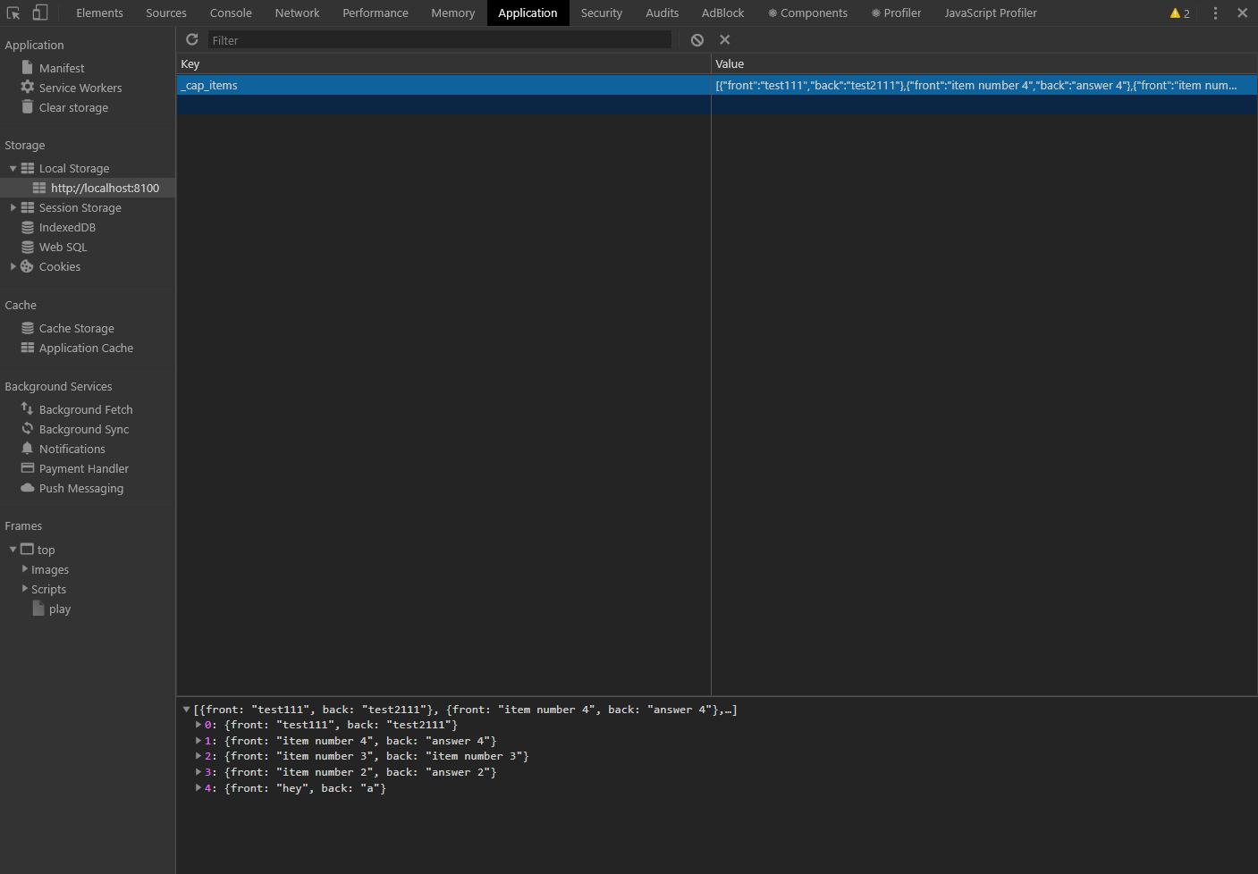Select the _cap_items key cell
The height and width of the screenshot is (874, 1258).
click(443, 85)
